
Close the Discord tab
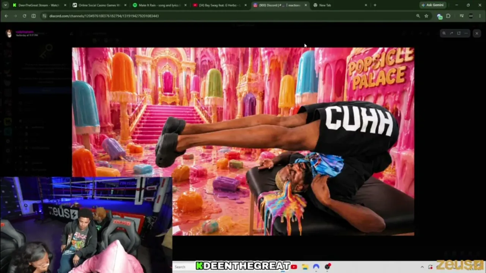[x=306, y=5]
